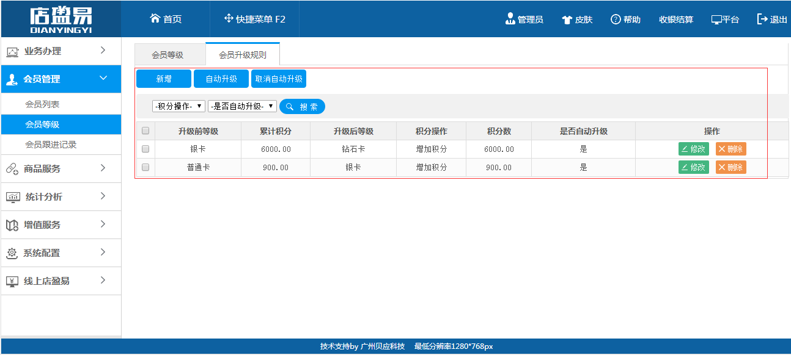Click the 管理员 user icon
This screenshot has width=791, height=355.
pos(510,19)
